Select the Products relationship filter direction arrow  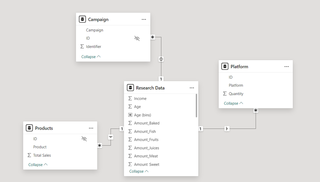tap(111, 137)
